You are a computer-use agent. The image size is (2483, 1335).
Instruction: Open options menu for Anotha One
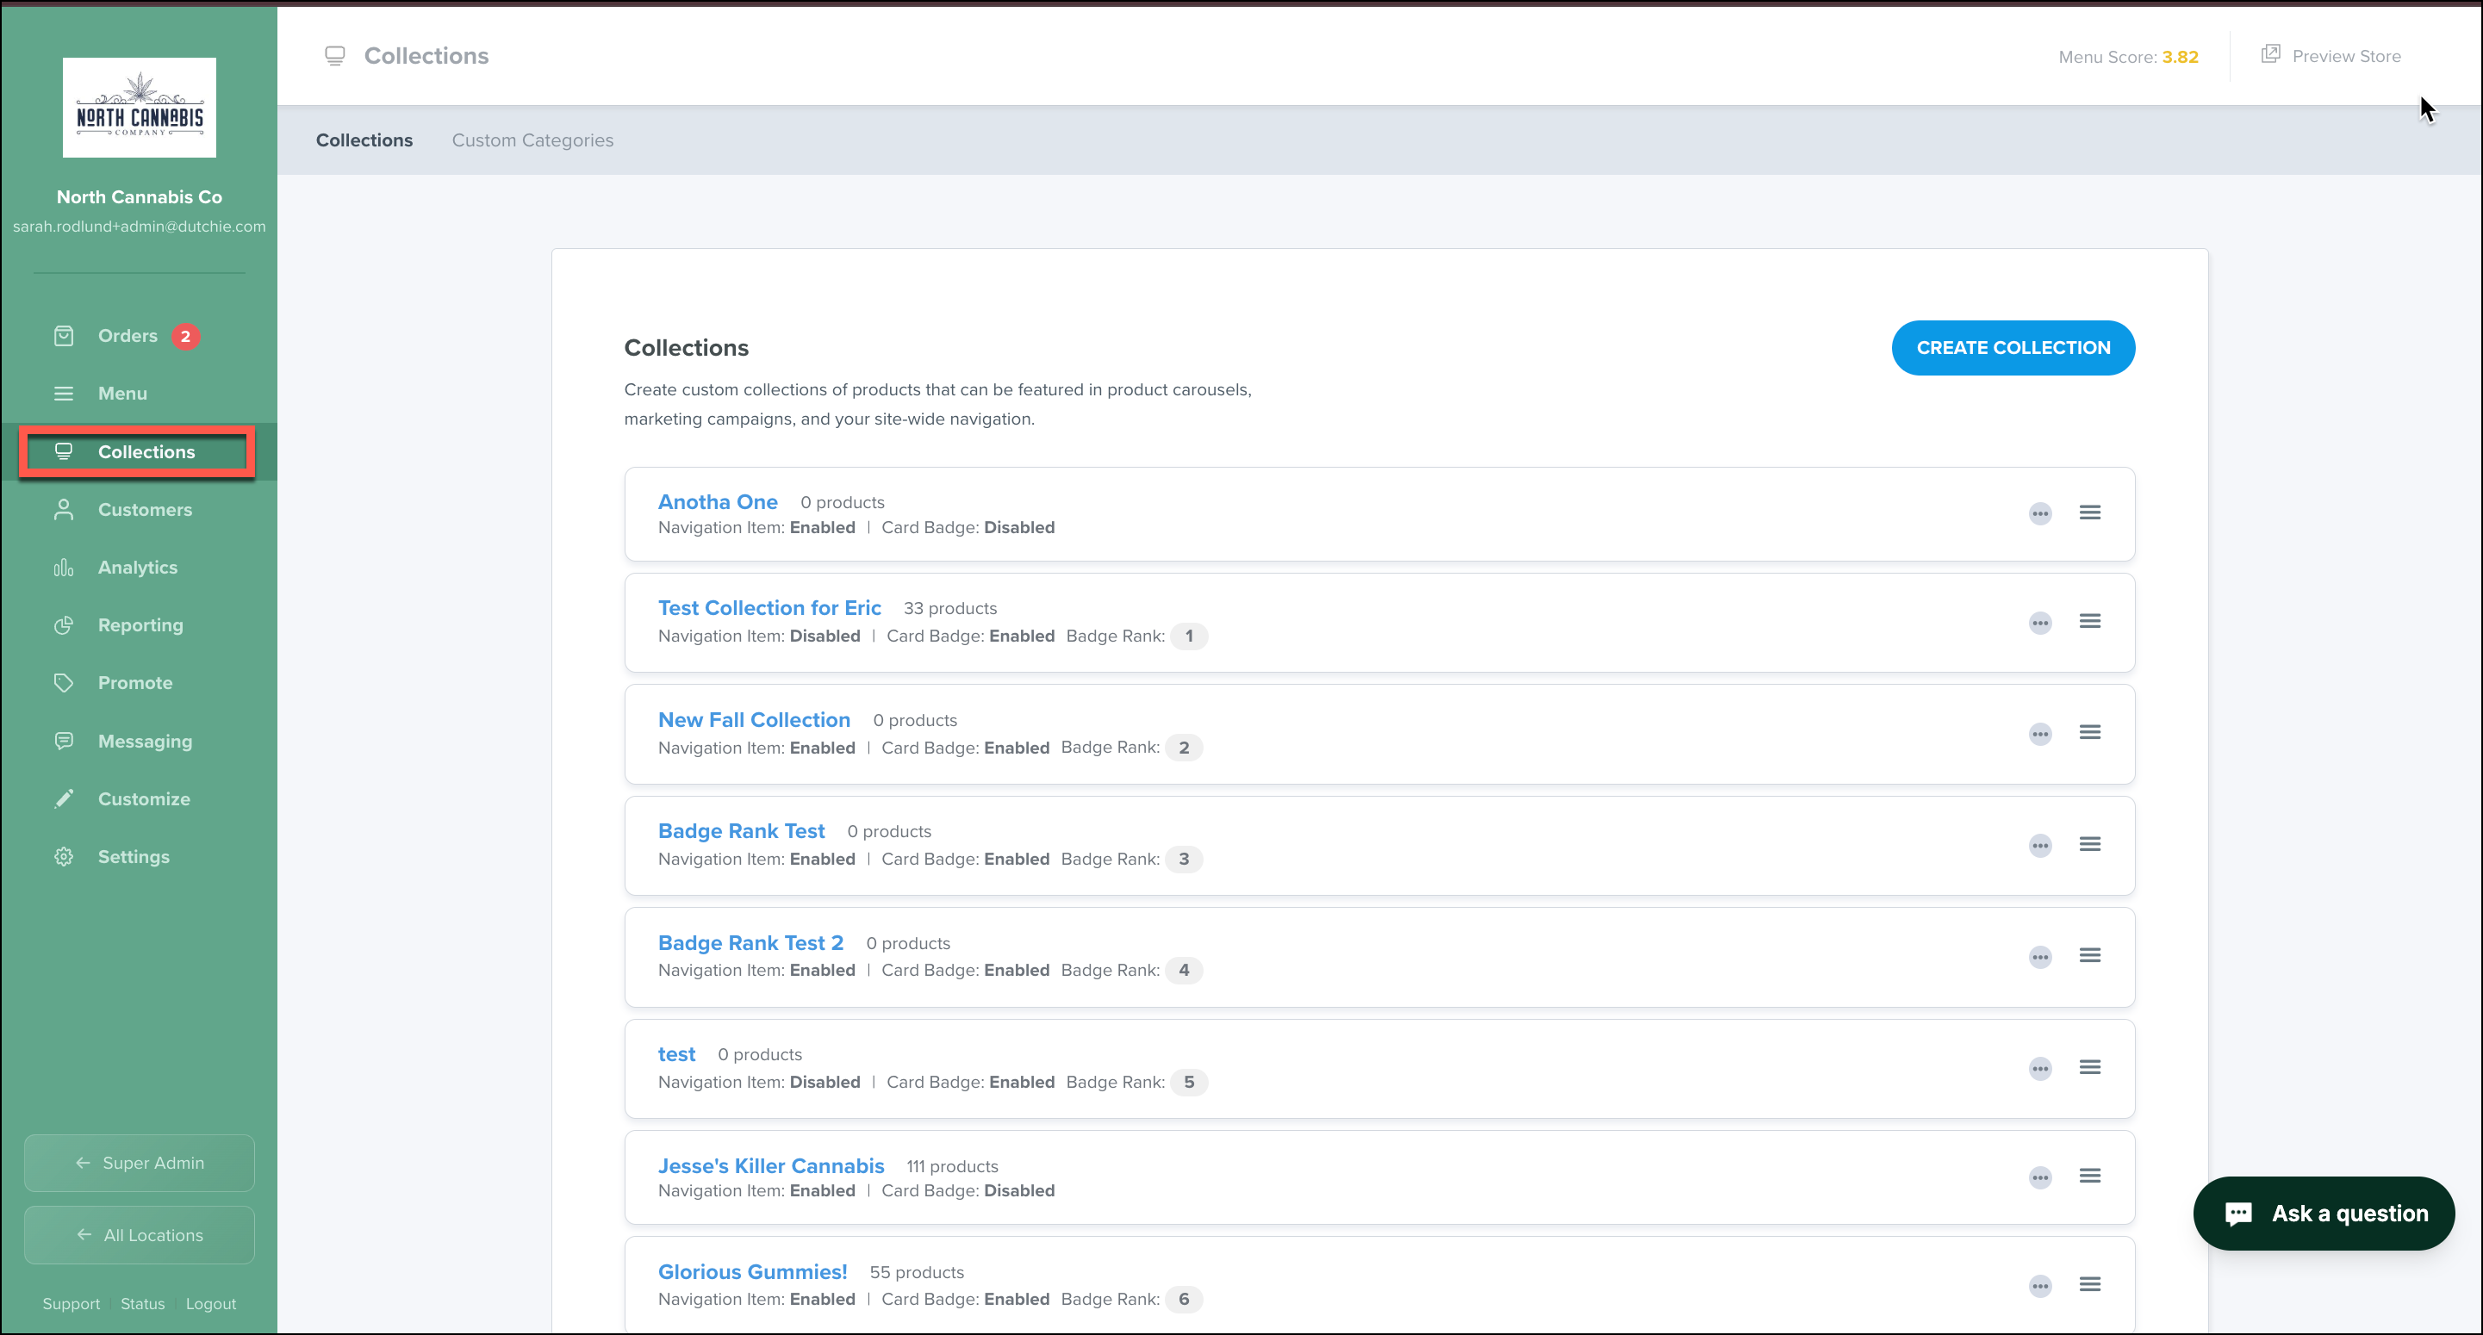click(2040, 513)
